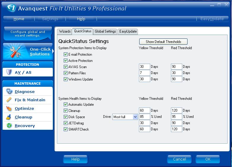The height and width of the screenshot is (167, 232).
Task: Click Cleanup red threshold field
Action: (x=176, y=110)
